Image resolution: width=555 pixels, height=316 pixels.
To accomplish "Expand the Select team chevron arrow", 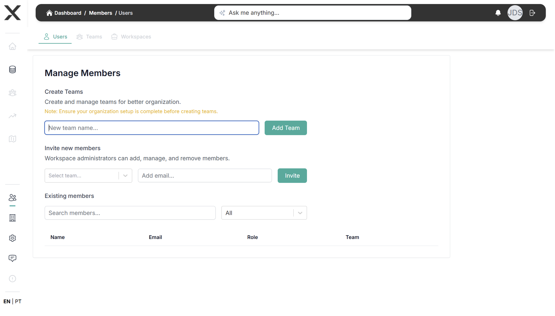I will click(125, 176).
